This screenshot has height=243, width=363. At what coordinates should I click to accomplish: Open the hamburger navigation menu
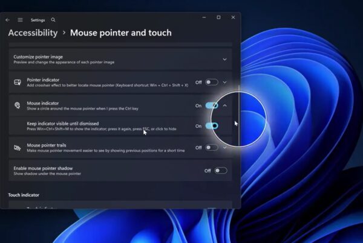pos(21,20)
